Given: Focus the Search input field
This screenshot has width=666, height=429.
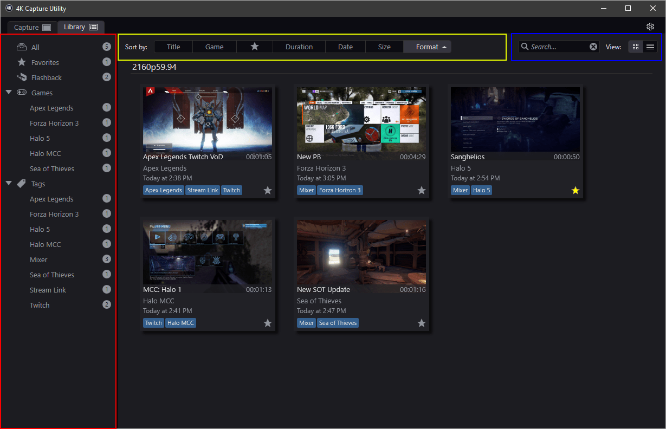Looking at the screenshot, I should tap(559, 47).
